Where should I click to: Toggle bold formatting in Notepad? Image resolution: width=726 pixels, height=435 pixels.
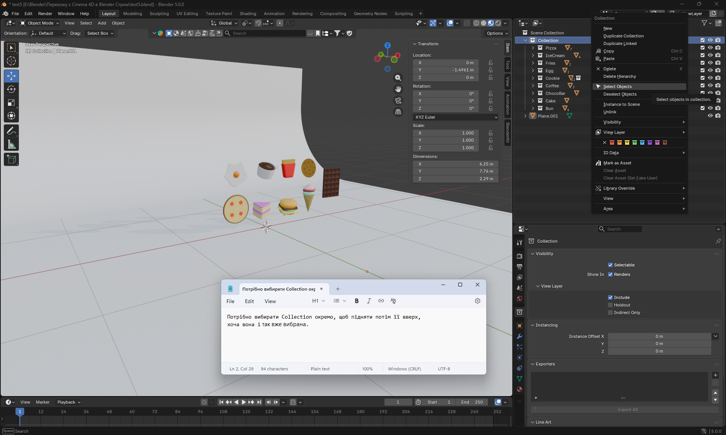click(357, 301)
